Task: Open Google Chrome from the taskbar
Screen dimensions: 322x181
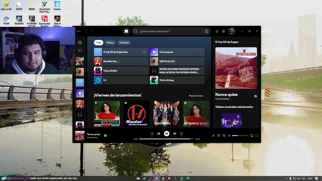Action: (x=163, y=178)
